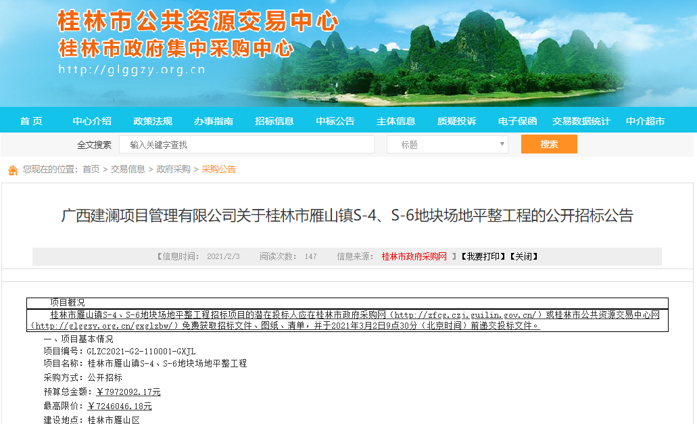Screen dimensions: 697x424
Task: Click the site URL http://glggzy.org.cn in banner
Action: click(x=132, y=70)
